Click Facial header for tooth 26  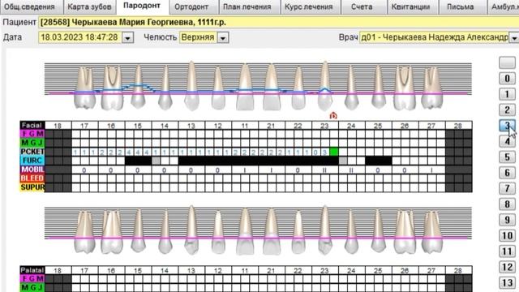pyautogui.click(x=405, y=126)
